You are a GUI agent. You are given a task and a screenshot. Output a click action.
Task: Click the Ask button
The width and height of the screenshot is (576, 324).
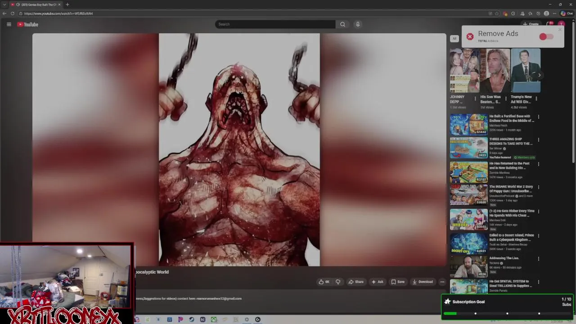[x=377, y=282]
